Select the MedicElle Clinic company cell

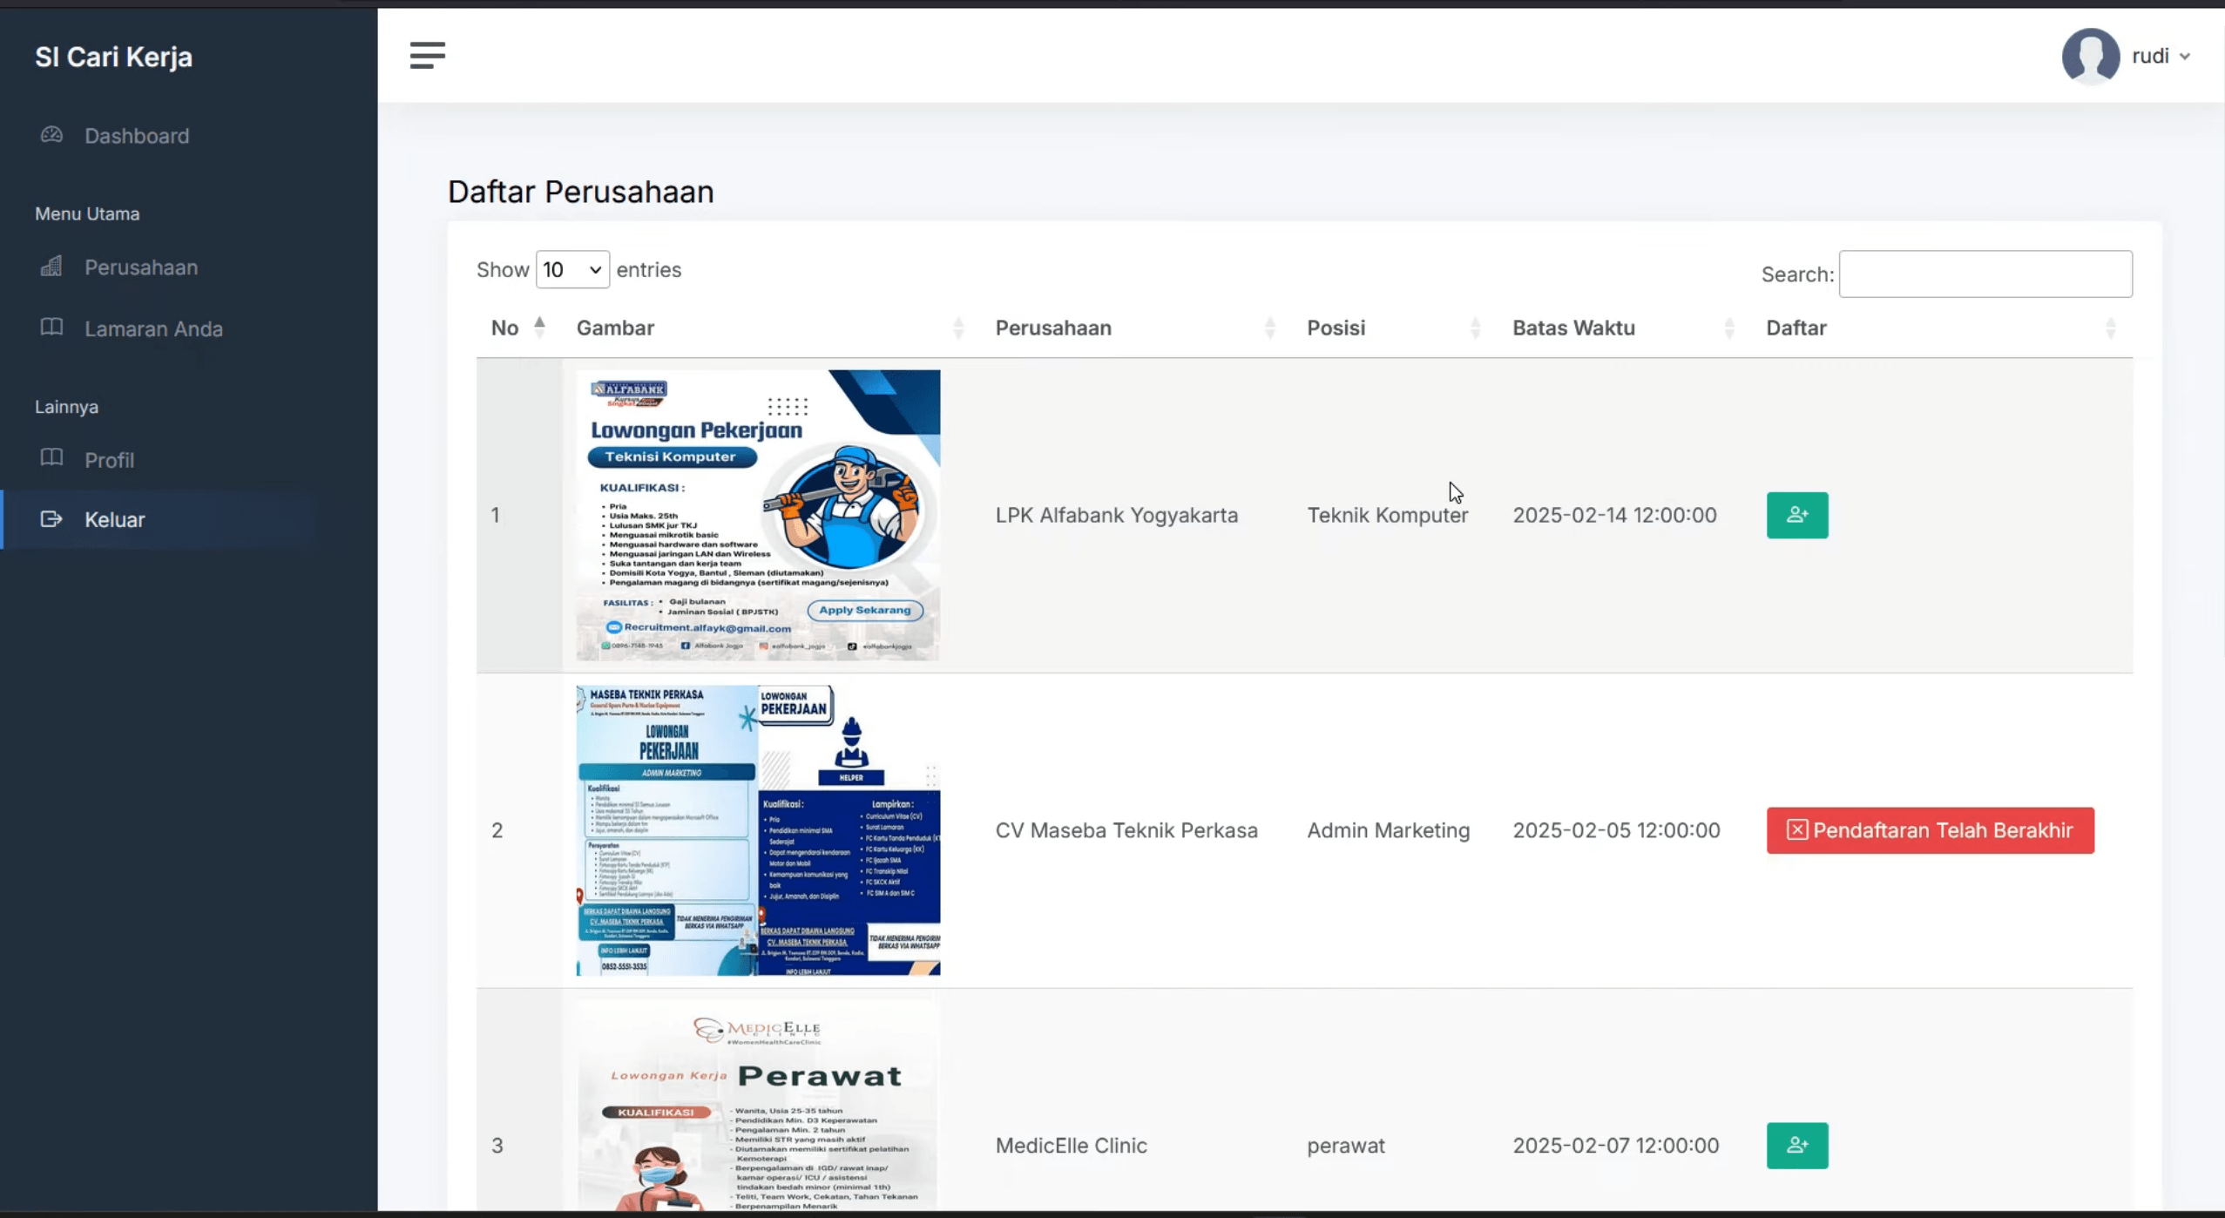coord(1071,1146)
